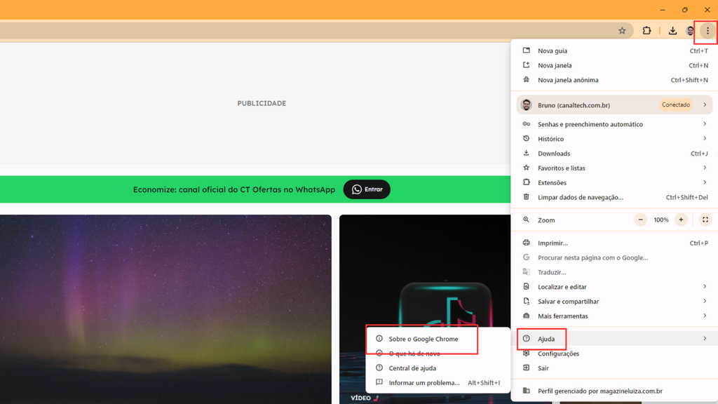This screenshot has height=404, width=718.
Task: Click the translate icon beside Traduzir
Action: [526, 272]
